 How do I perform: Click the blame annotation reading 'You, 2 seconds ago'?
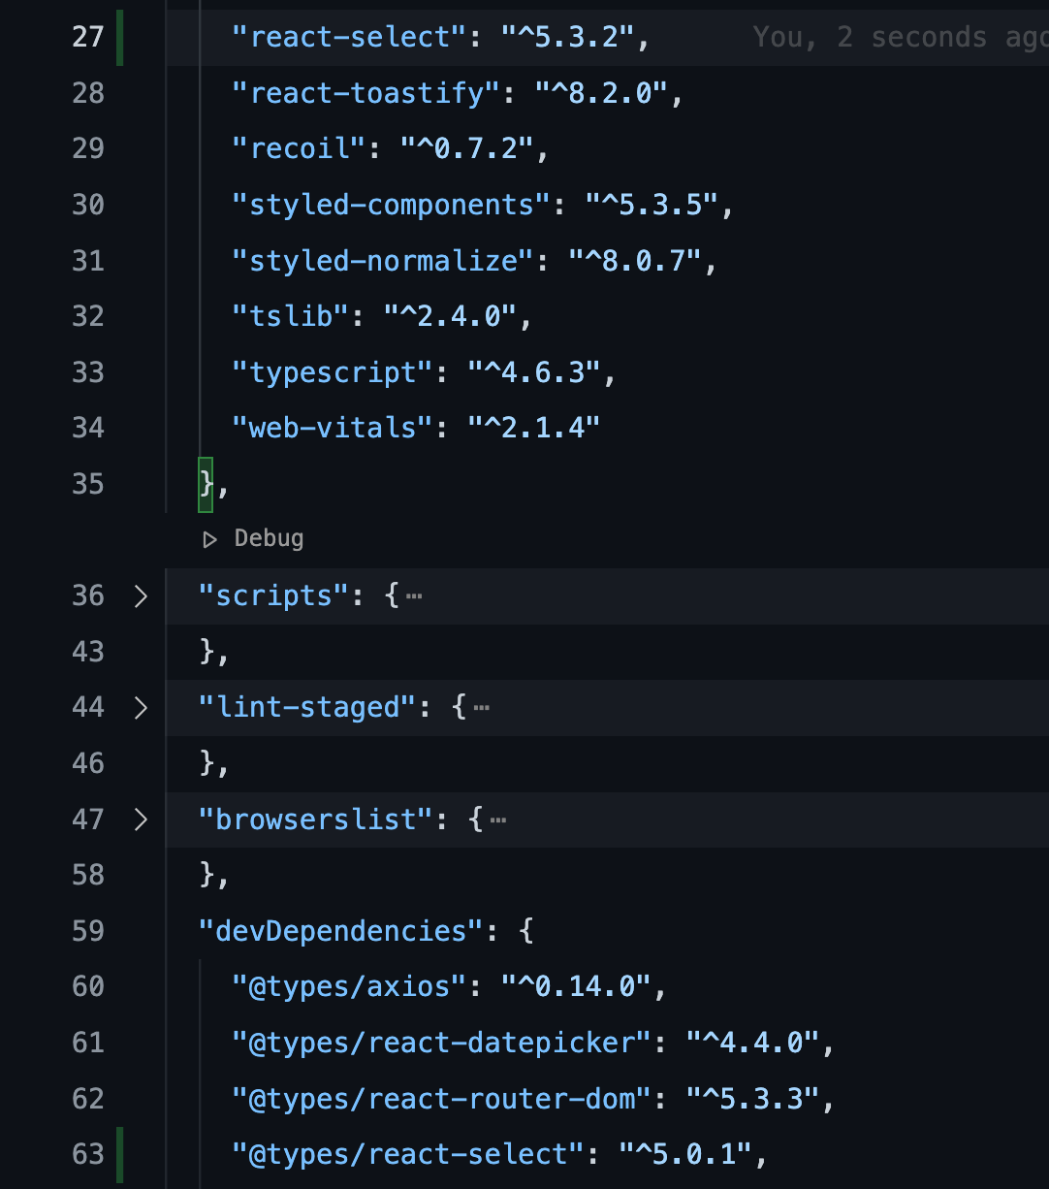(893, 37)
